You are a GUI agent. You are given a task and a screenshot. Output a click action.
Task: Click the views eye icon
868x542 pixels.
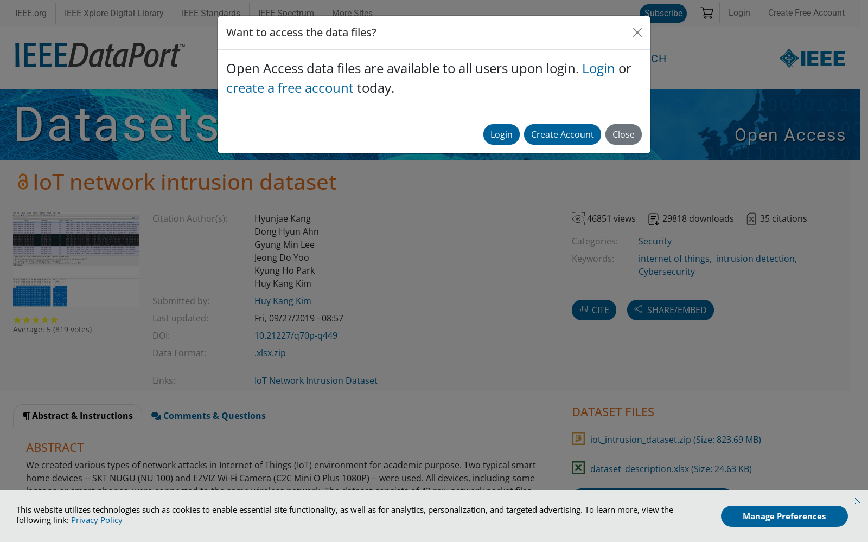click(x=578, y=219)
